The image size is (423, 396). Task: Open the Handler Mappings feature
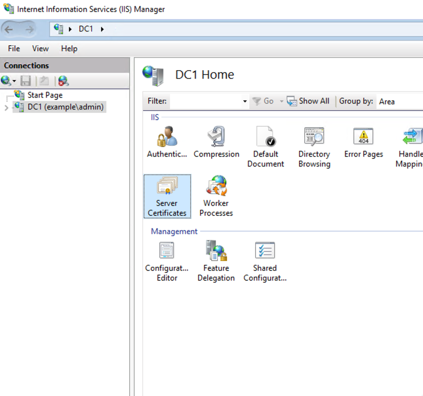[x=409, y=147]
